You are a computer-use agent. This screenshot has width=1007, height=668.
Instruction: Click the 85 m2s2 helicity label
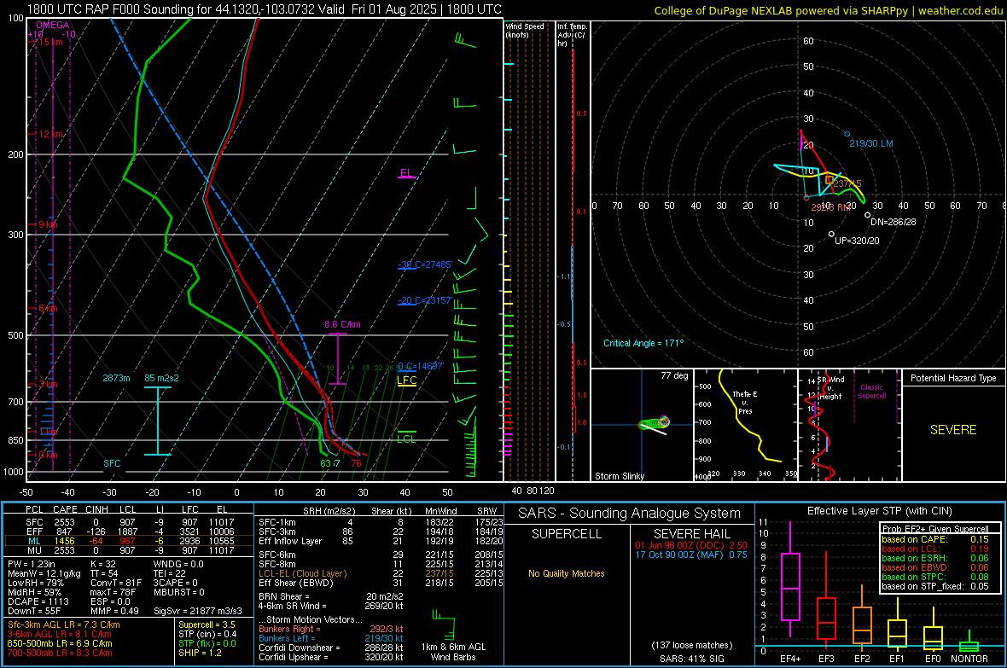pyautogui.click(x=162, y=378)
